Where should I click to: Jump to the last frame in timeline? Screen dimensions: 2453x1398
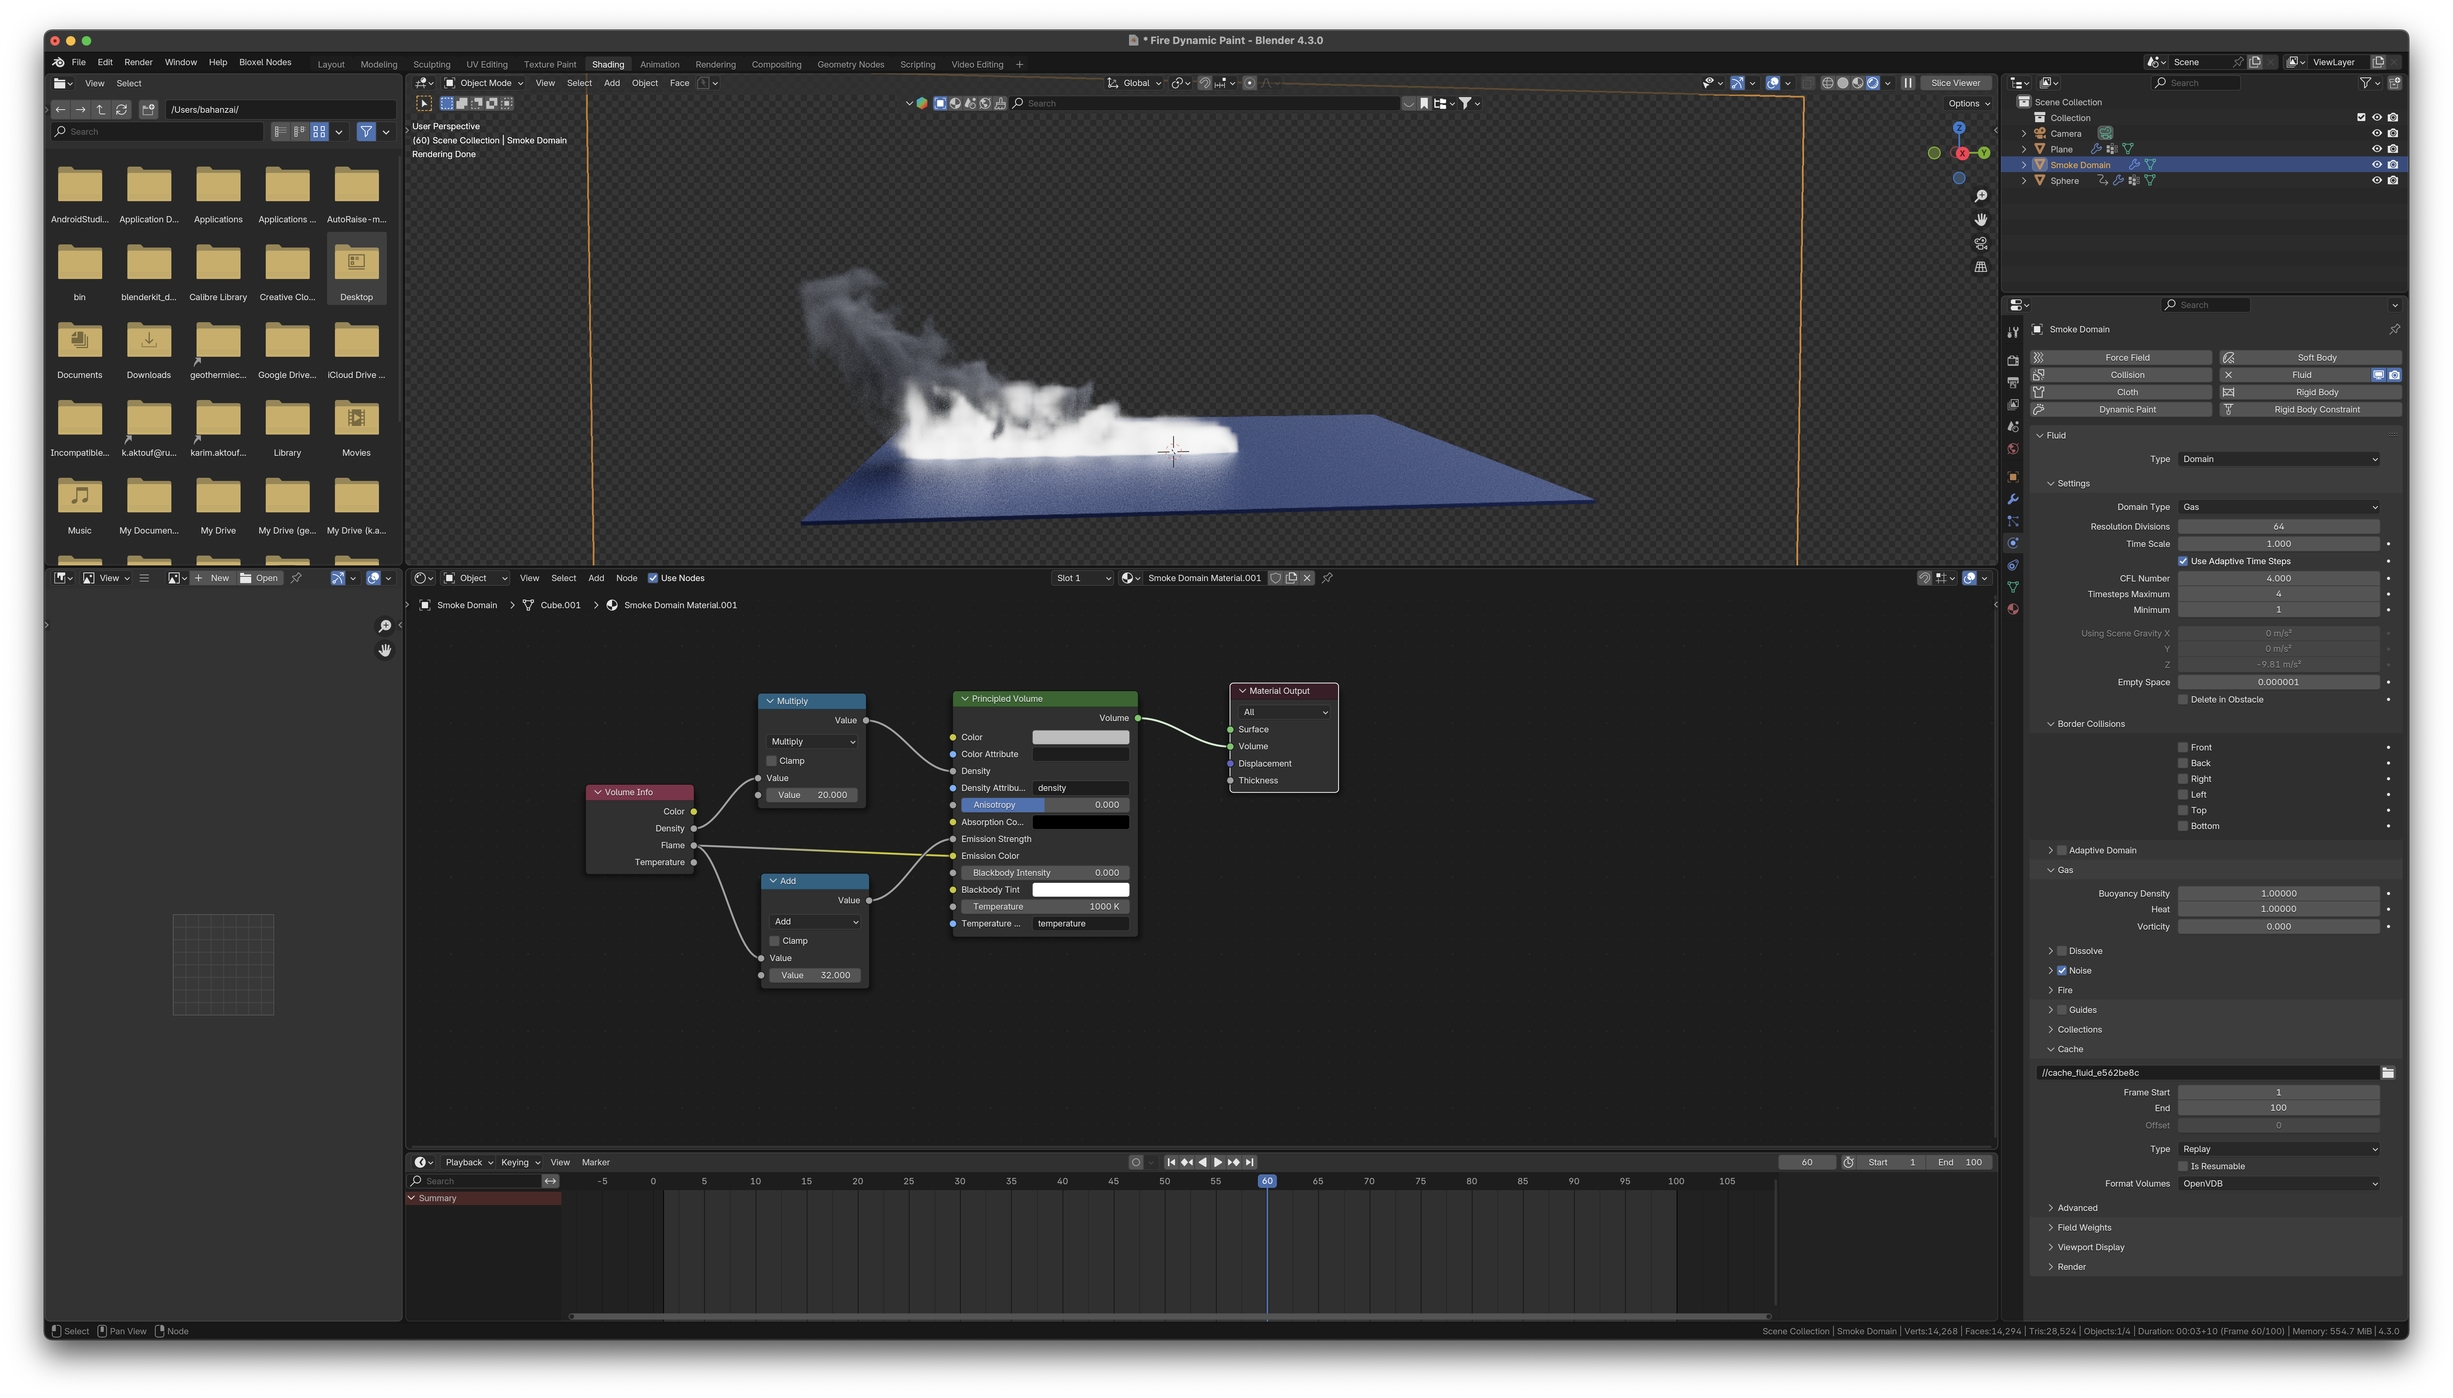click(1250, 1163)
